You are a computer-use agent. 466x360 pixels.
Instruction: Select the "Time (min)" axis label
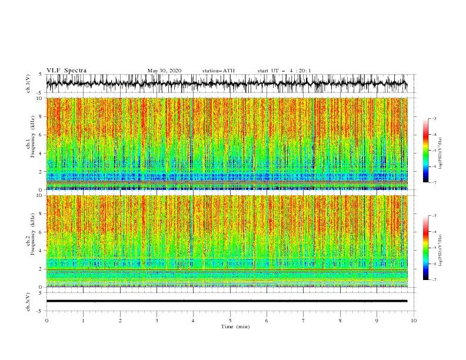(x=235, y=326)
